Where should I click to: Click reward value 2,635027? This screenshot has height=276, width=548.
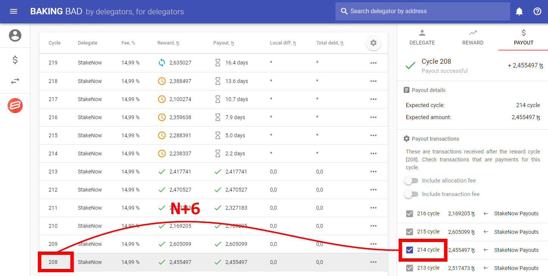[x=180, y=63]
